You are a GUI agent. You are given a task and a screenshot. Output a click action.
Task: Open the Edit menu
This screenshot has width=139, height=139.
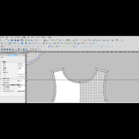[x=7, y=37]
